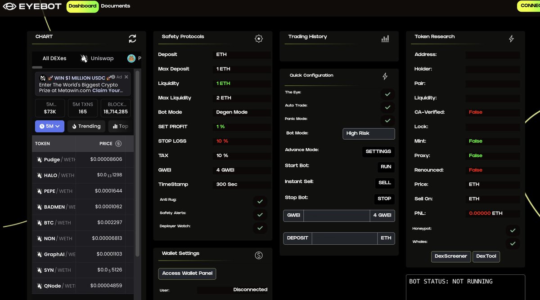Click the chart refresh arrows icon
The image size is (540, 300).
pyautogui.click(x=132, y=39)
